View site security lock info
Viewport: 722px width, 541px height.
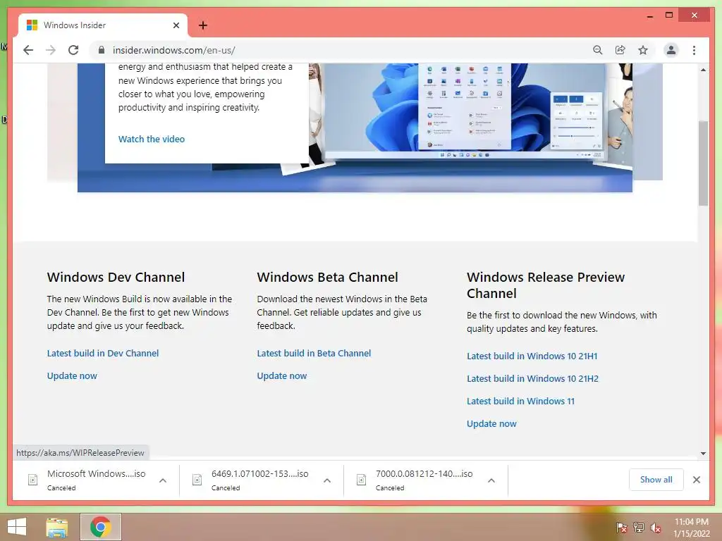point(102,50)
